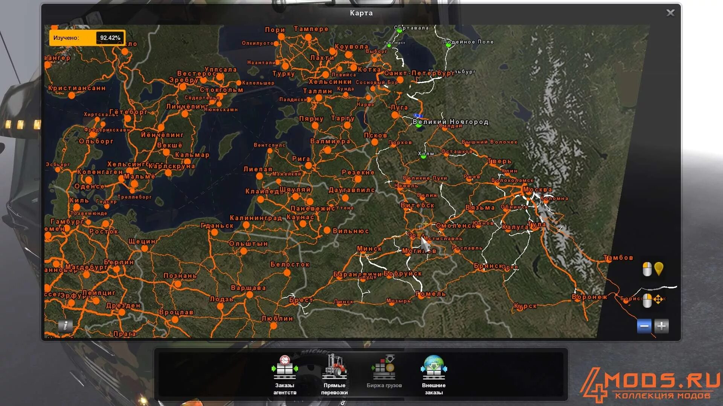
Task: Select Великий Новгород city marker
Action: (x=419, y=125)
